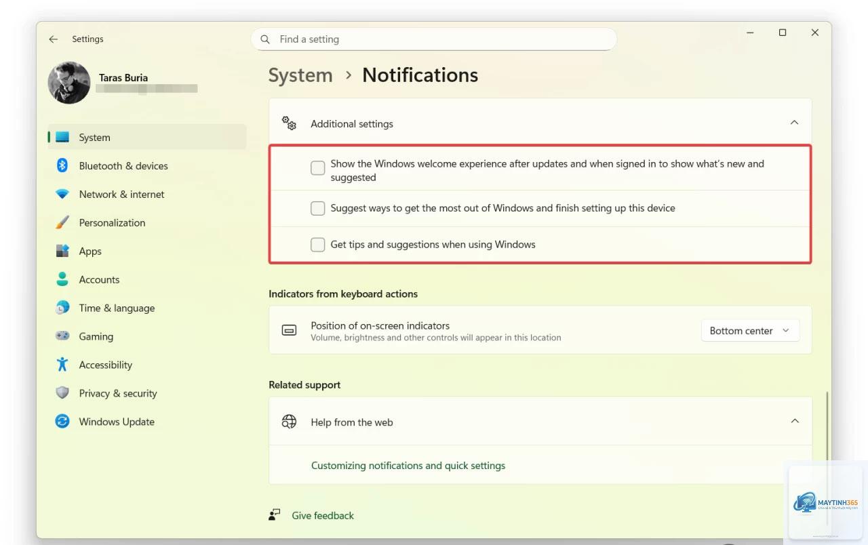
Task: Click the Give feedback link
Action: coord(323,516)
